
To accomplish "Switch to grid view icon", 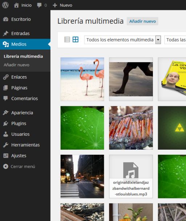I will [x=76, y=39].
